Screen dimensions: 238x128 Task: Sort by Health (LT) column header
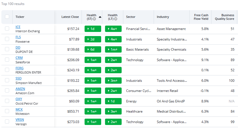coord(113,17)
